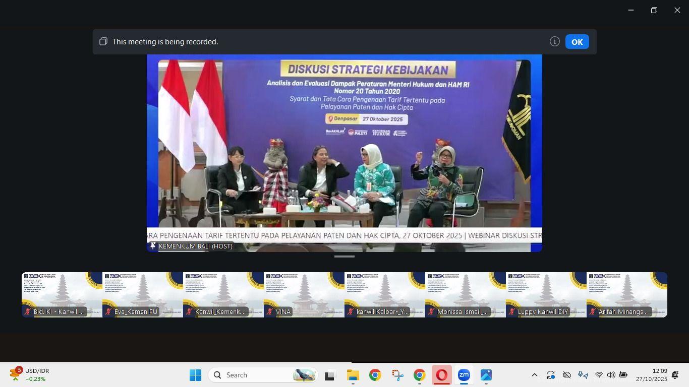This screenshot has width=689, height=387.
Task: Launch Snipping Tool from the taskbar
Action: [x=397, y=375]
